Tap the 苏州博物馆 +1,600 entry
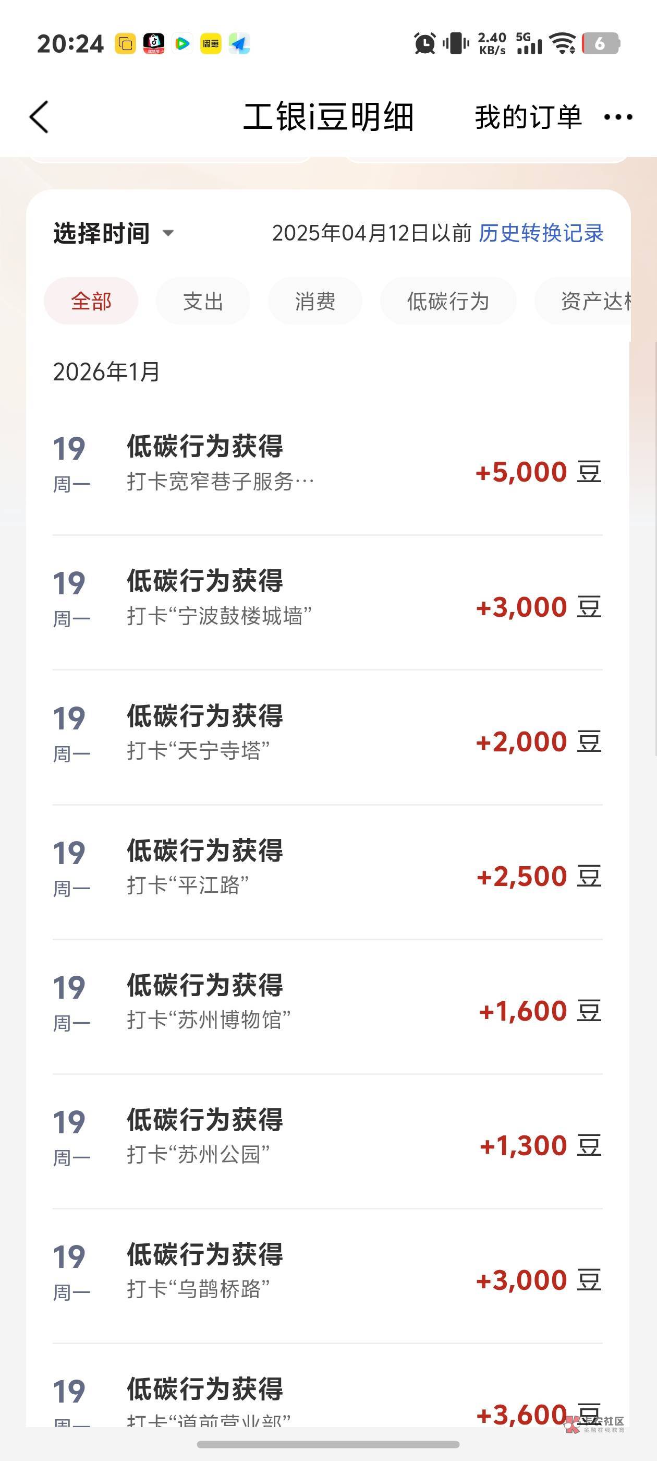Screen dimensions: 657x1461 (327, 1006)
